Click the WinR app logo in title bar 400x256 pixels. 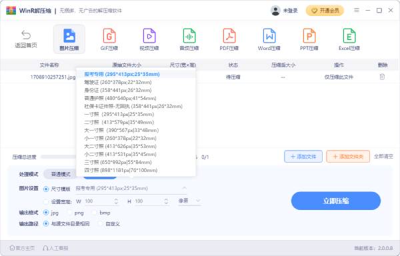pos(11,11)
